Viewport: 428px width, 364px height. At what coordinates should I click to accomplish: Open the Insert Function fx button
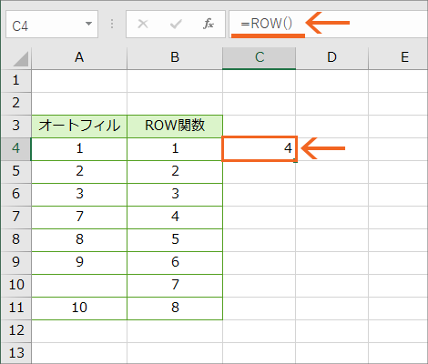pyautogui.click(x=209, y=24)
